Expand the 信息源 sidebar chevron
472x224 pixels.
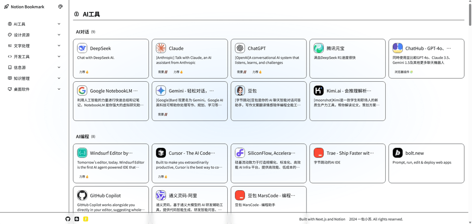tap(59, 67)
